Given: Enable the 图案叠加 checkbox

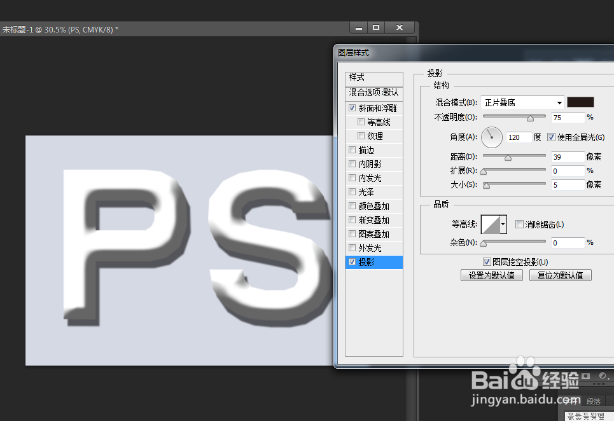Looking at the screenshot, I should tap(352, 234).
